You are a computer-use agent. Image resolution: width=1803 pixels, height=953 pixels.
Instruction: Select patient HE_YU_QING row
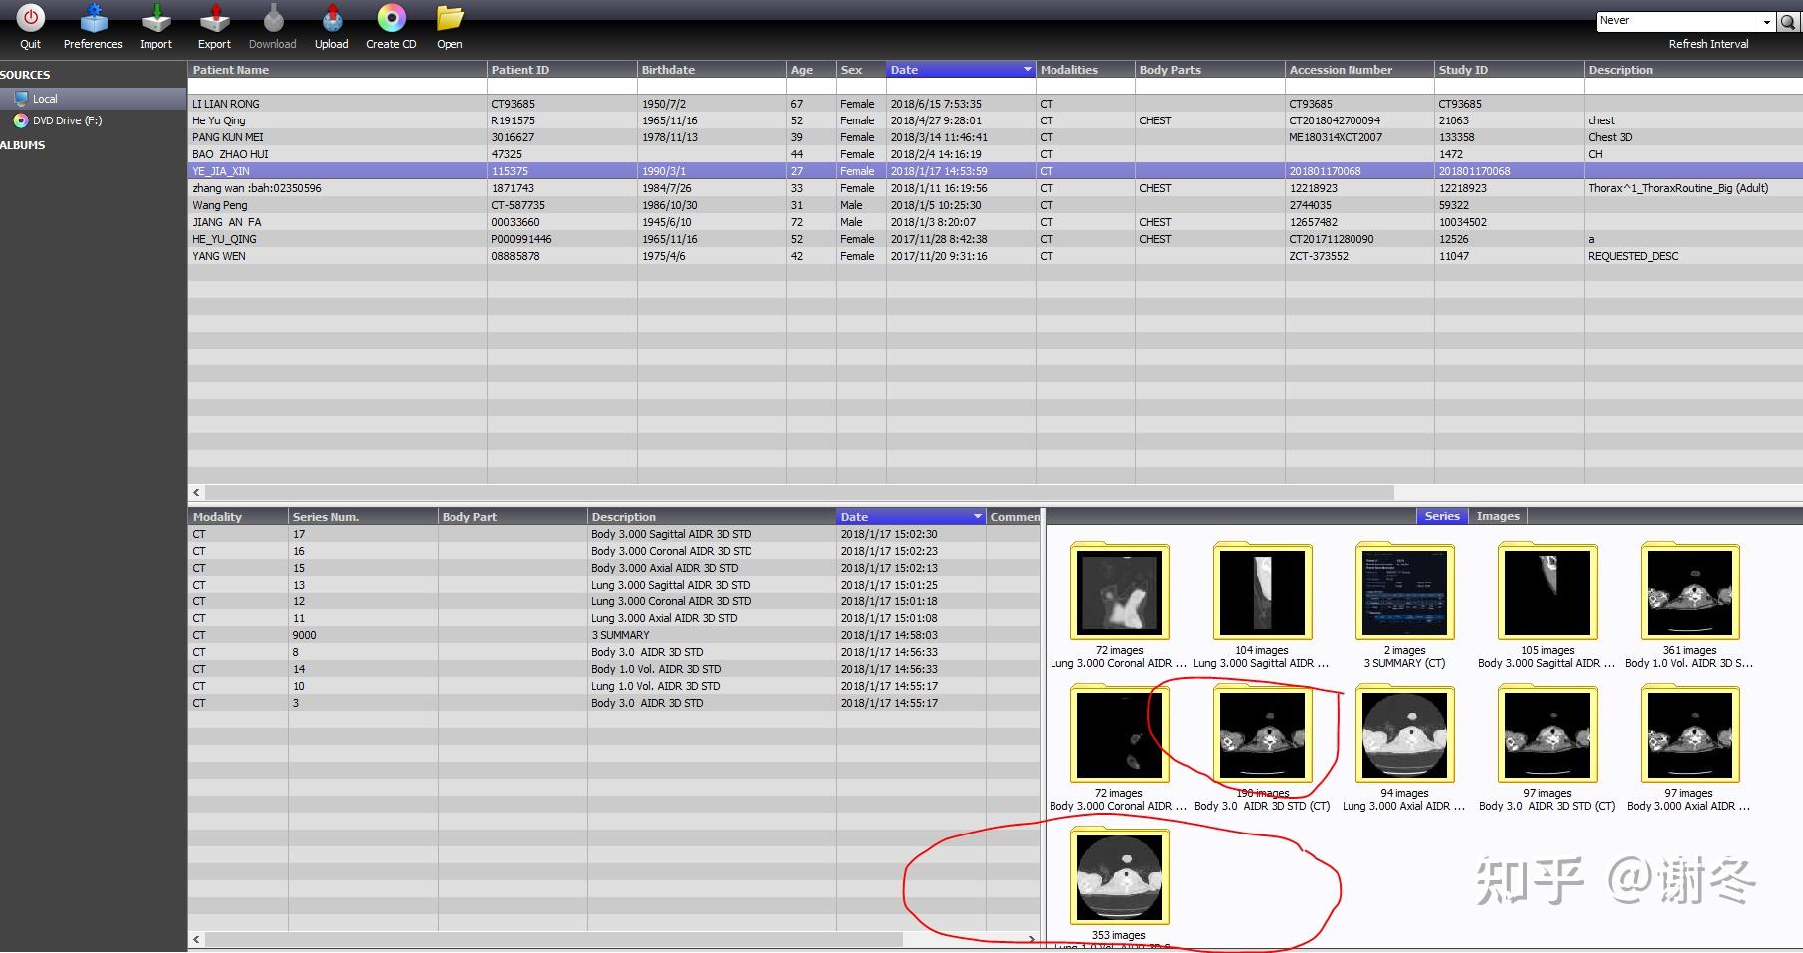[995, 239]
